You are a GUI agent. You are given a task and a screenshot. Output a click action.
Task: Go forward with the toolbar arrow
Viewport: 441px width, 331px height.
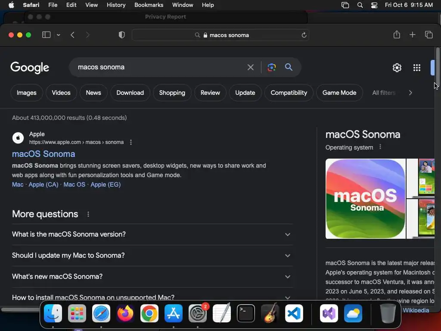(87, 35)
